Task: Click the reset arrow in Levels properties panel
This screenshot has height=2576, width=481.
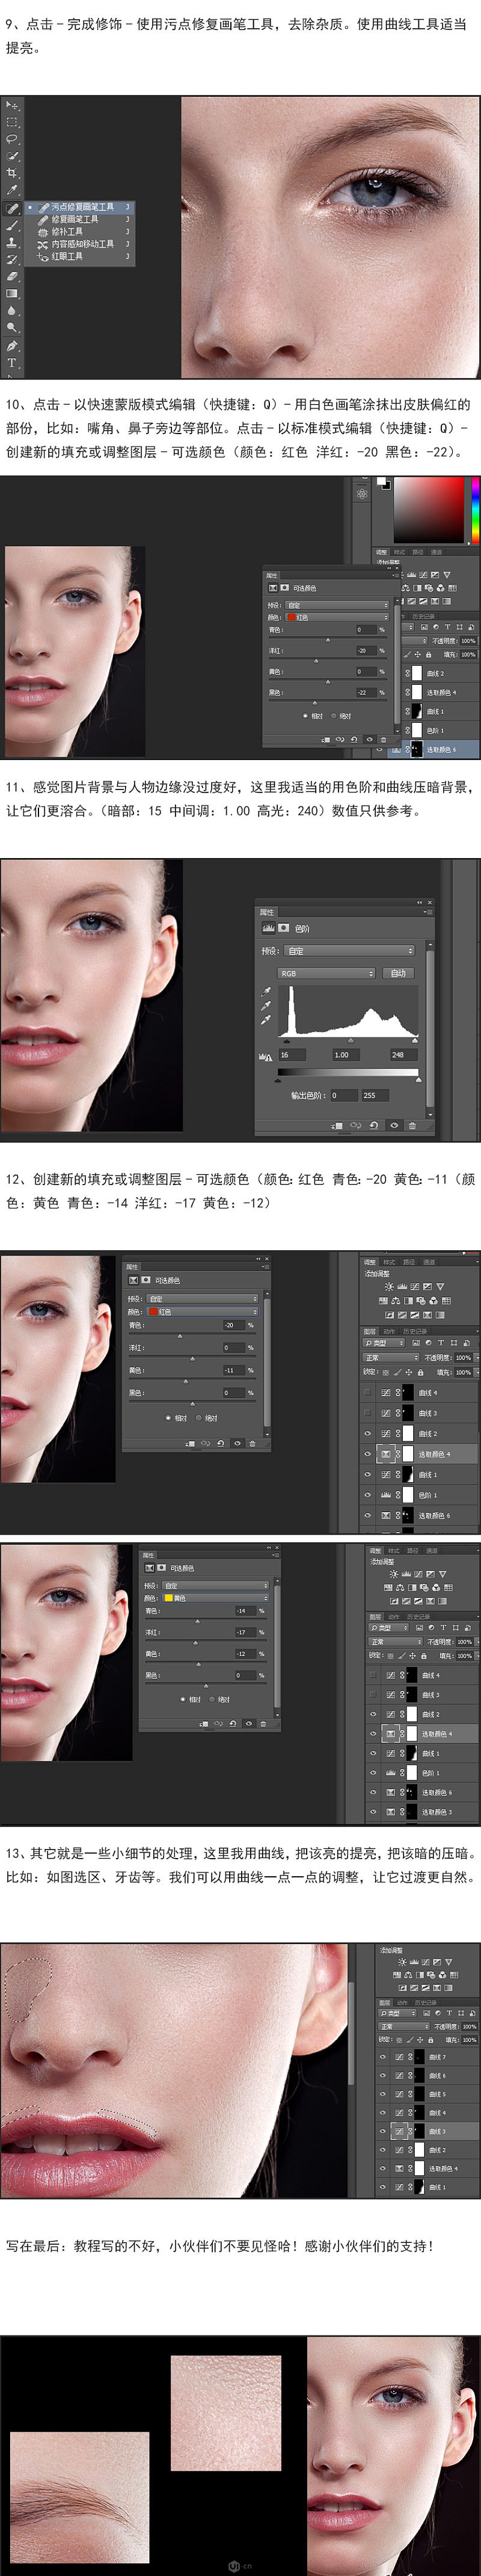Action: 373,1126
